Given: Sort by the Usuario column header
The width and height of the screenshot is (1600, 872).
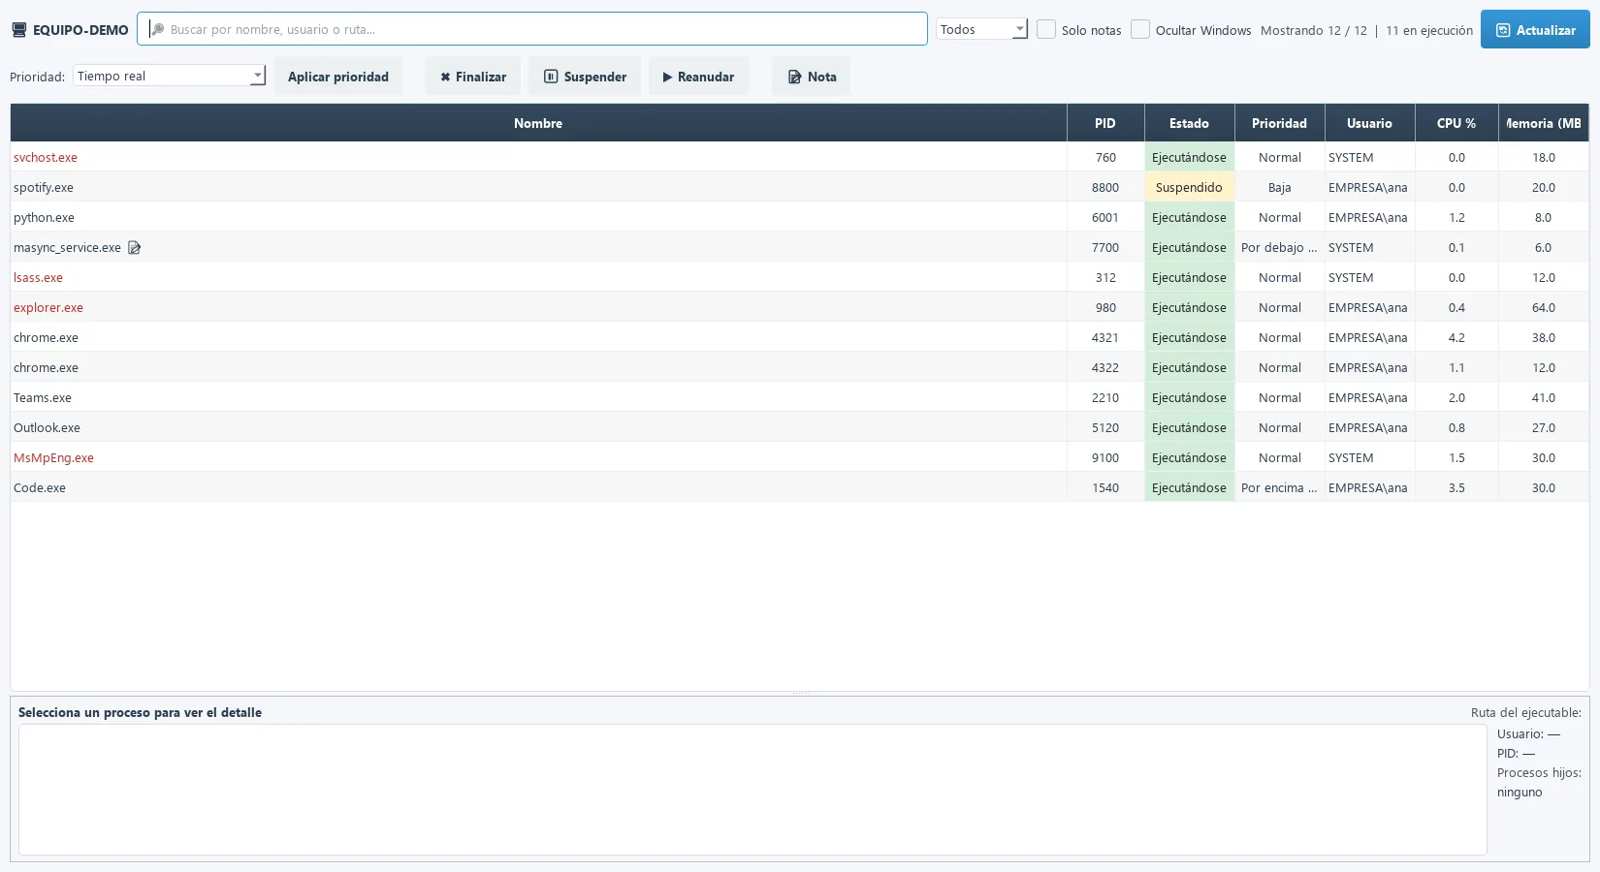Looking at the screenshot, I should (1369, 123).
